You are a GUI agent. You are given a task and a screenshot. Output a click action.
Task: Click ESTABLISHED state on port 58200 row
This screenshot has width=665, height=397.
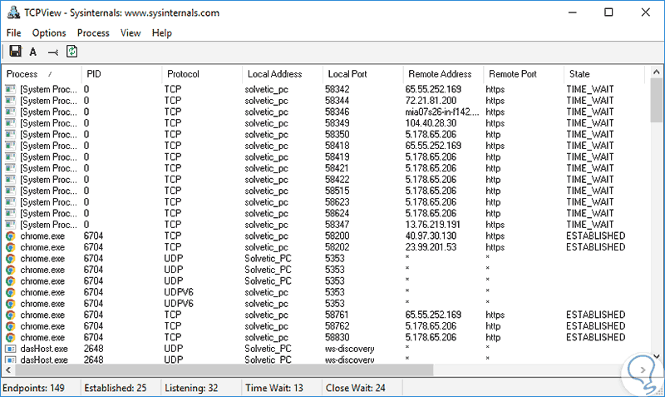pyautogui.click(x=595, y=236)
